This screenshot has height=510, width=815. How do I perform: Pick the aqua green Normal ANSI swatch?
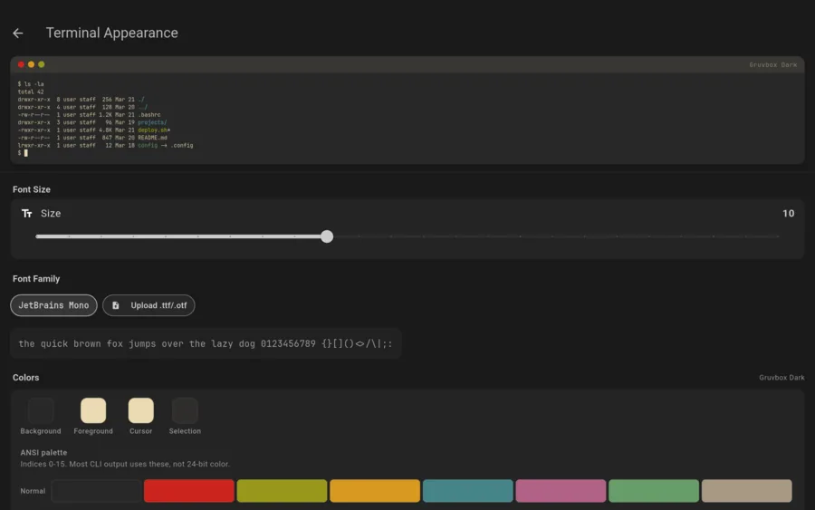pyautogui.click(x=654, y=491)
